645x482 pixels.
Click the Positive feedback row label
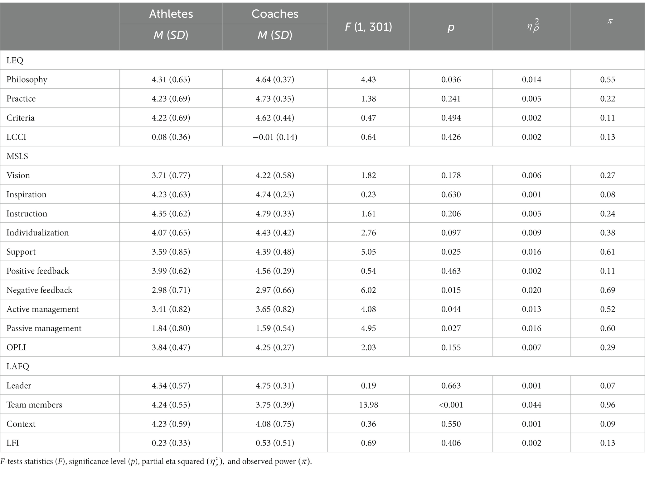(38, 271)
